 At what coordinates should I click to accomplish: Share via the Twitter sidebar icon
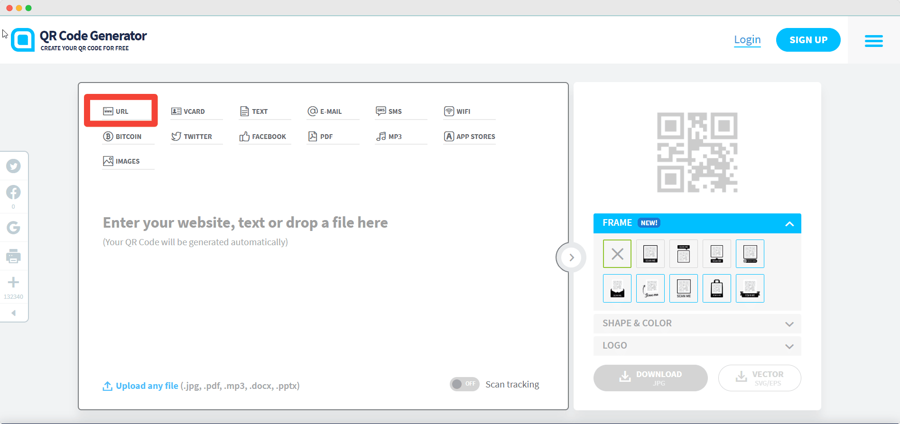(x=13, y=166)
